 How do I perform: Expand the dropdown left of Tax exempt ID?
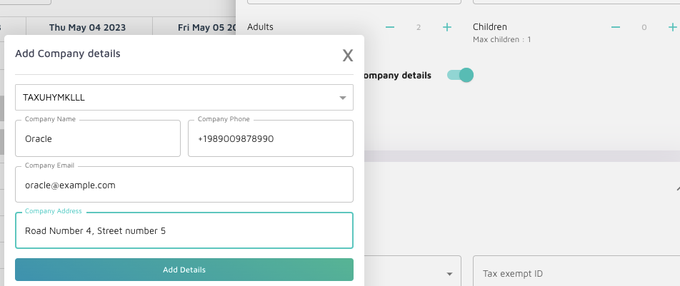[449, 274]
